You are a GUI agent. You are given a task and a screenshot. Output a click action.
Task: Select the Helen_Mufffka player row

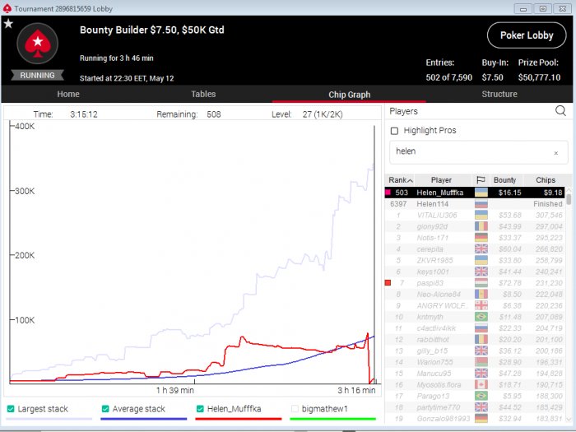click(x=475, y=192)
